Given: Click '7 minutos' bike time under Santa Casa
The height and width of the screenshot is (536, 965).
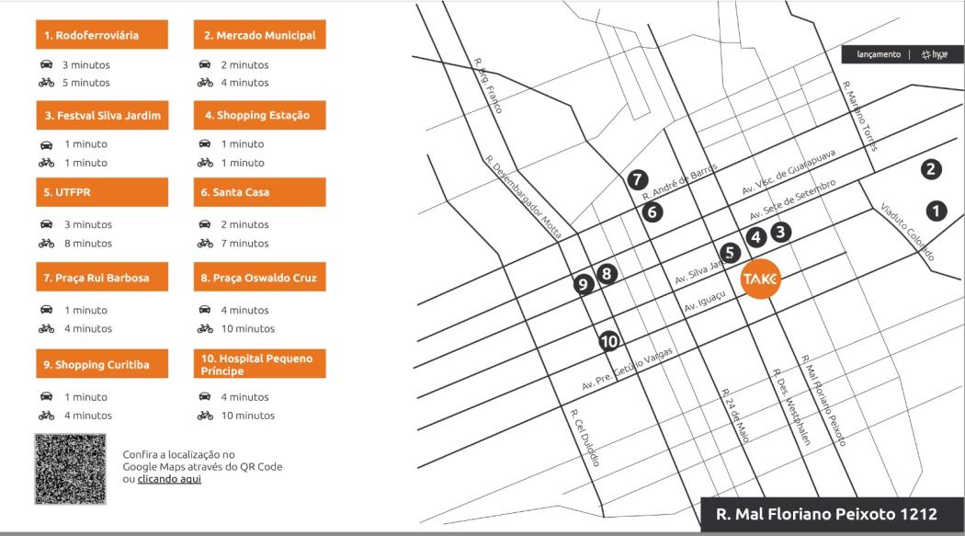Looking at the screenshot, I should coord(245,243).
